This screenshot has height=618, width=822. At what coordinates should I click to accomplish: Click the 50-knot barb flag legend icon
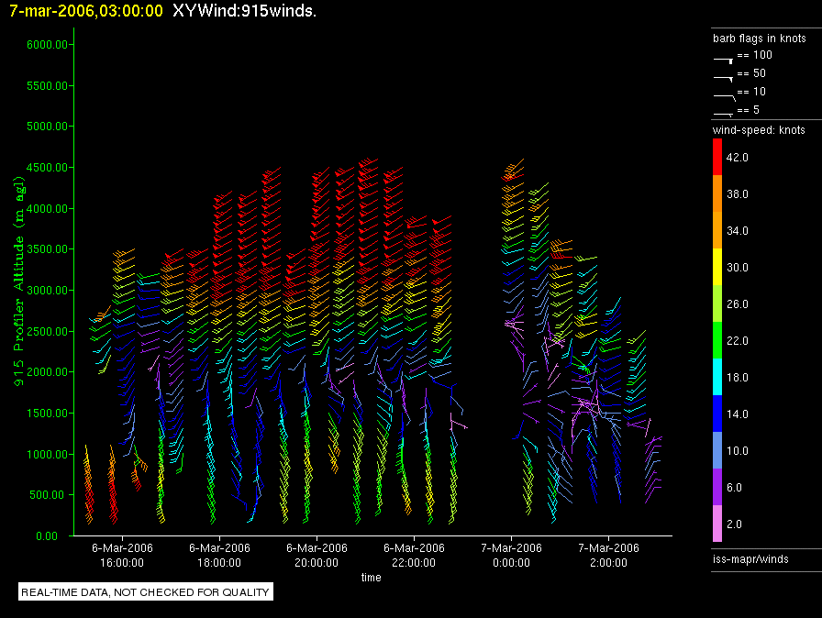point(723,76)
